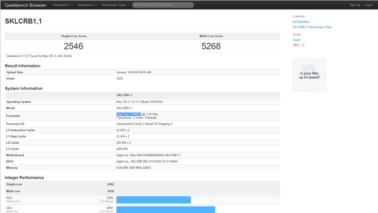
Task: Select the highlighted Intel Core i7-6567U text
Action: tap(129, 114)
